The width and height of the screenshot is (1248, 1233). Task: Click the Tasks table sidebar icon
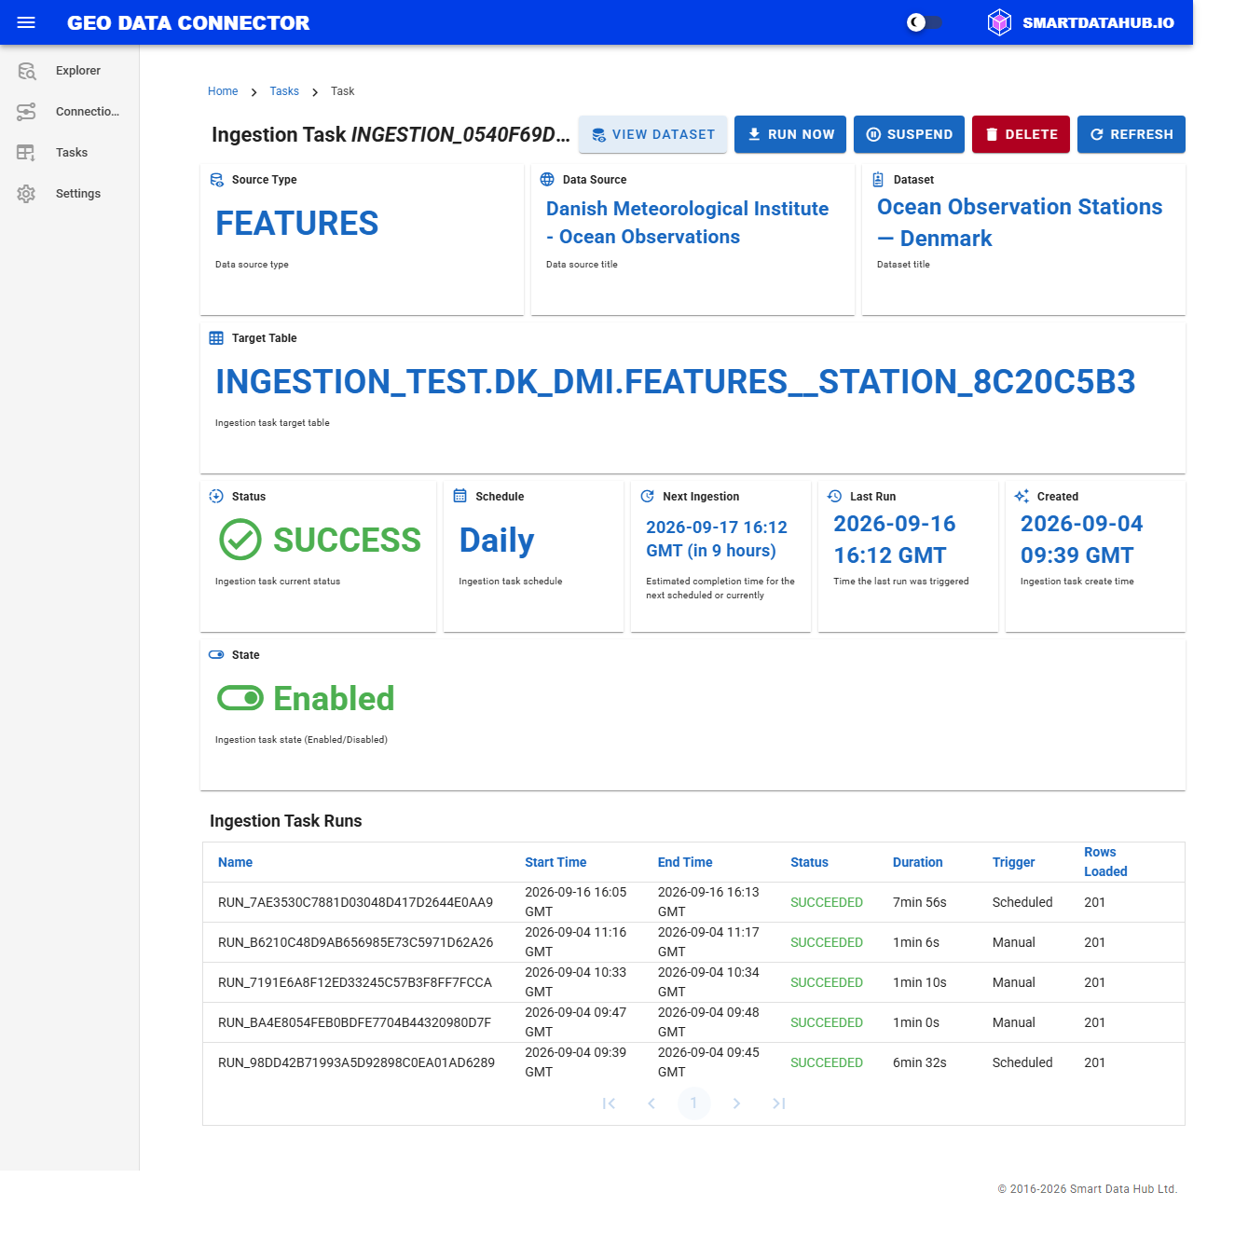[26, 153]
